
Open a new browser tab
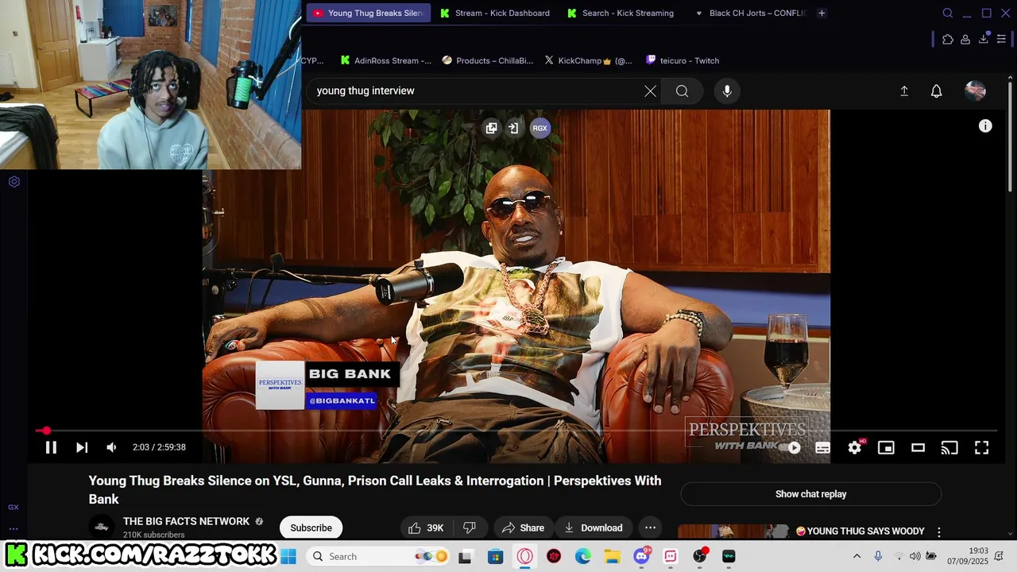pyautogui.click(x=822, y=13)
